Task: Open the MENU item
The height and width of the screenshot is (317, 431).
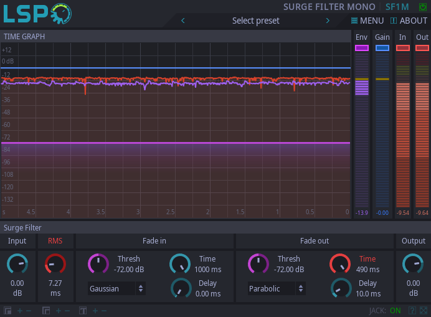Action: pyautogui.click(x=367, y=21)
